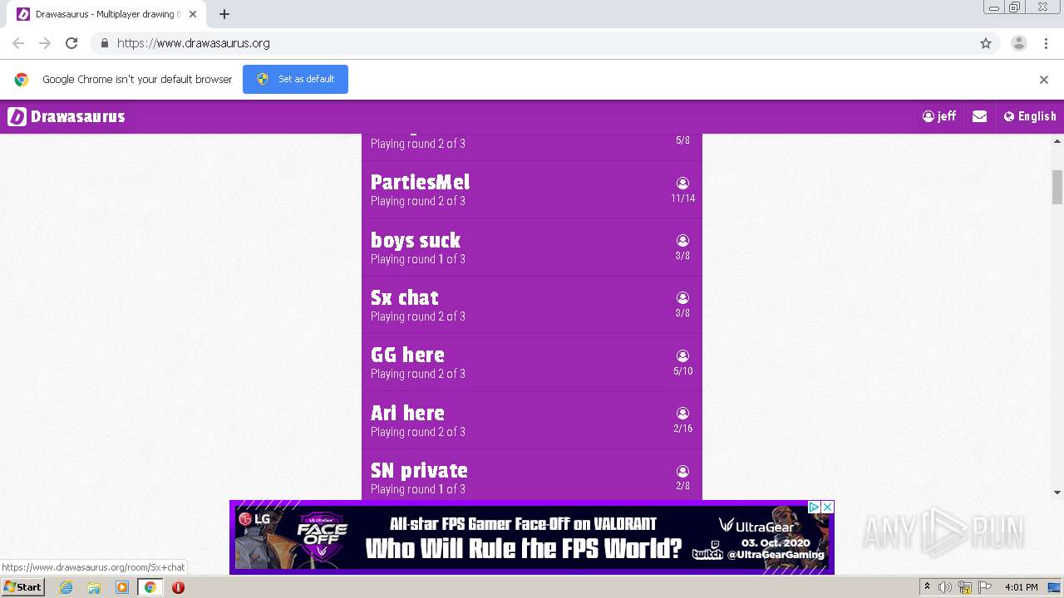This screenshot has height=598, width=1064.
Task: Open Internet Explorer from taskbar
Action: tap(66, 587)
